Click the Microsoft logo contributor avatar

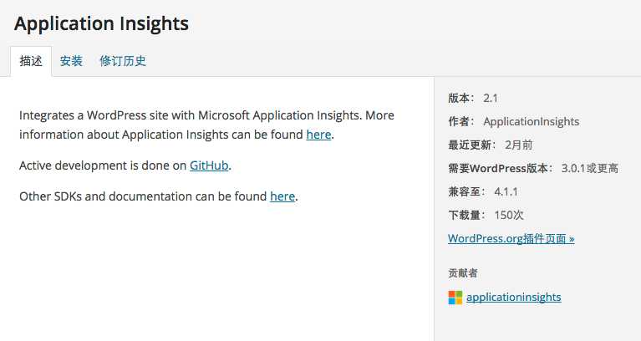pos(455,298)
